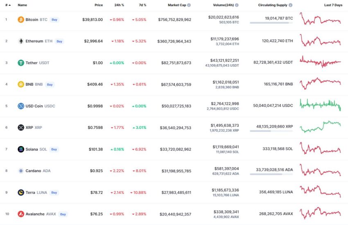Sort table by the 24h % header
348x225 pixels.
coord(119,5)
